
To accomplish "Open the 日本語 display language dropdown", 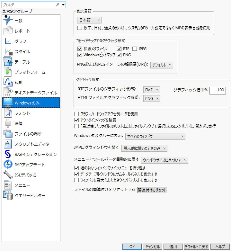I will [x=89, y=20].
